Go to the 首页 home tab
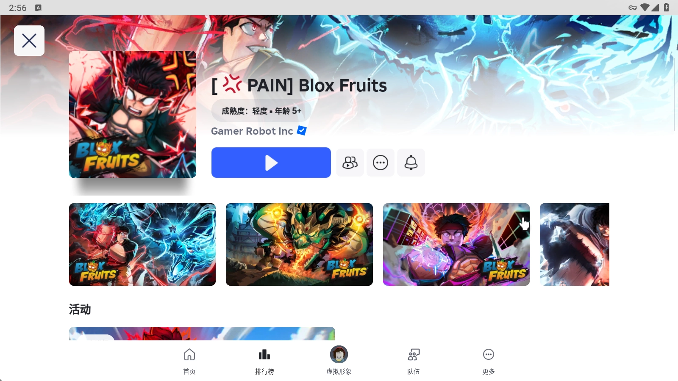The image size is (678, 381). click(189, 362)
